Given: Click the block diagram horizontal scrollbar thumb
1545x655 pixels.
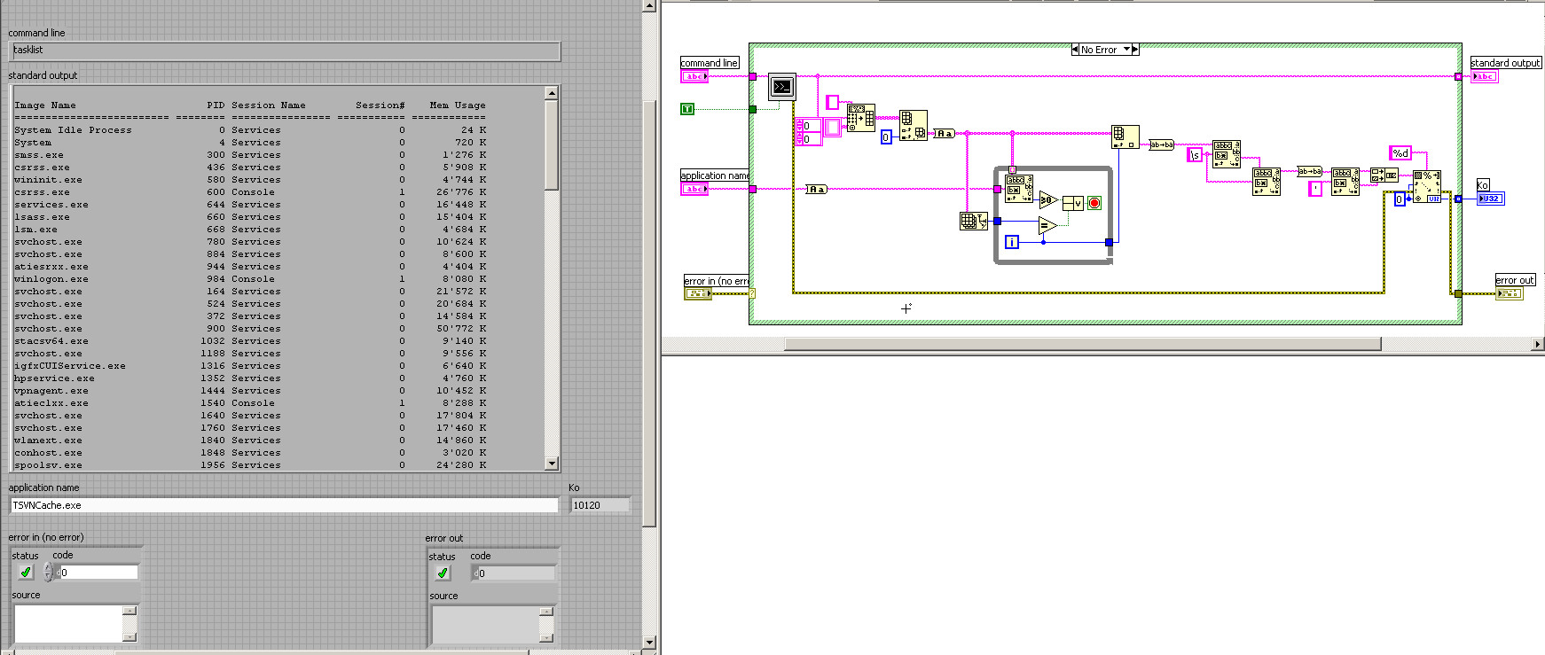Looking at the screenshot, I should pos(1083,344).
